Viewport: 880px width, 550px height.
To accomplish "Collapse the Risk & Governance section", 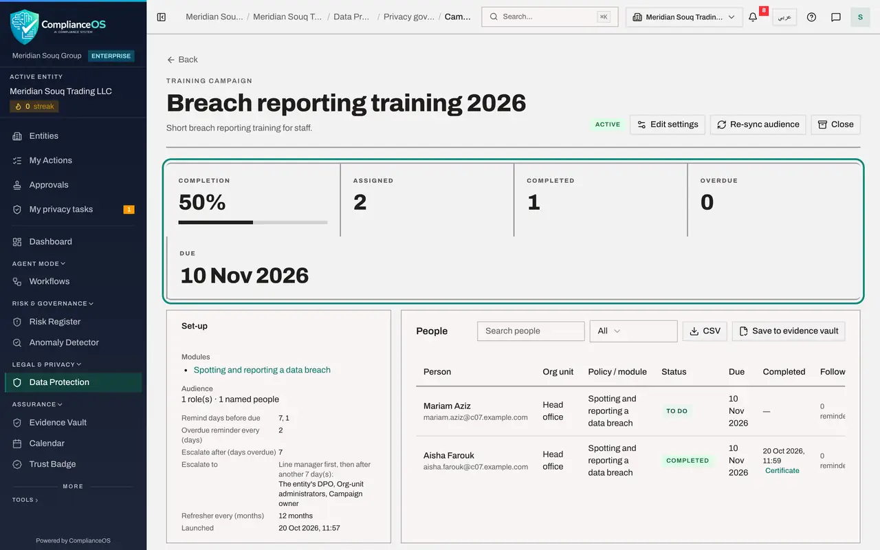I will point(53,303).
